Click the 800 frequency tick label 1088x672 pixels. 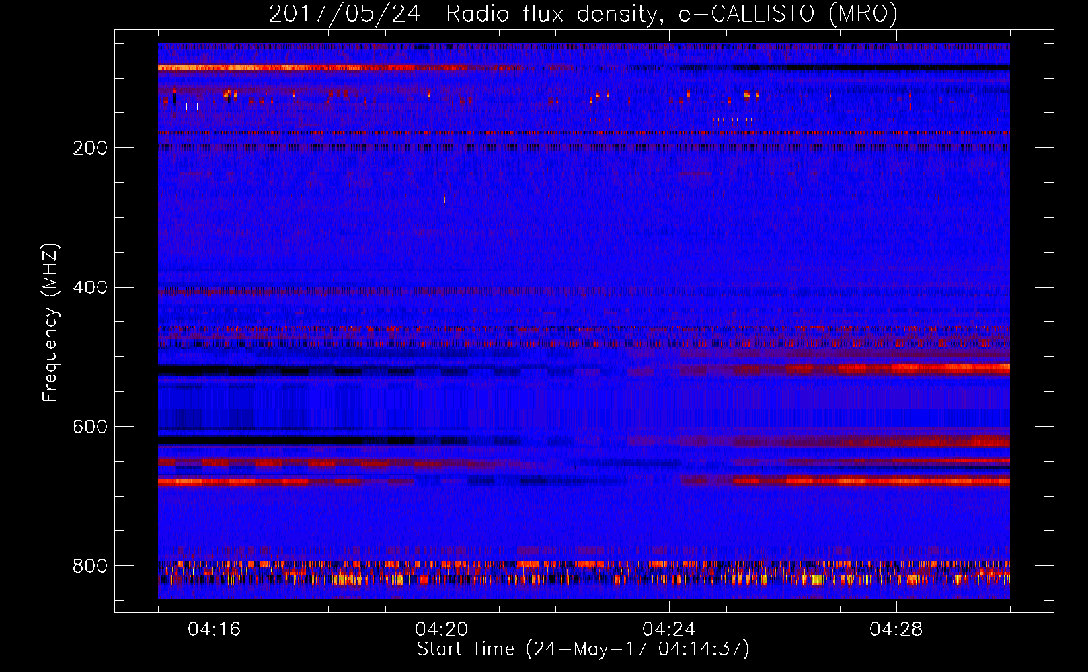[x=90, y=566]
